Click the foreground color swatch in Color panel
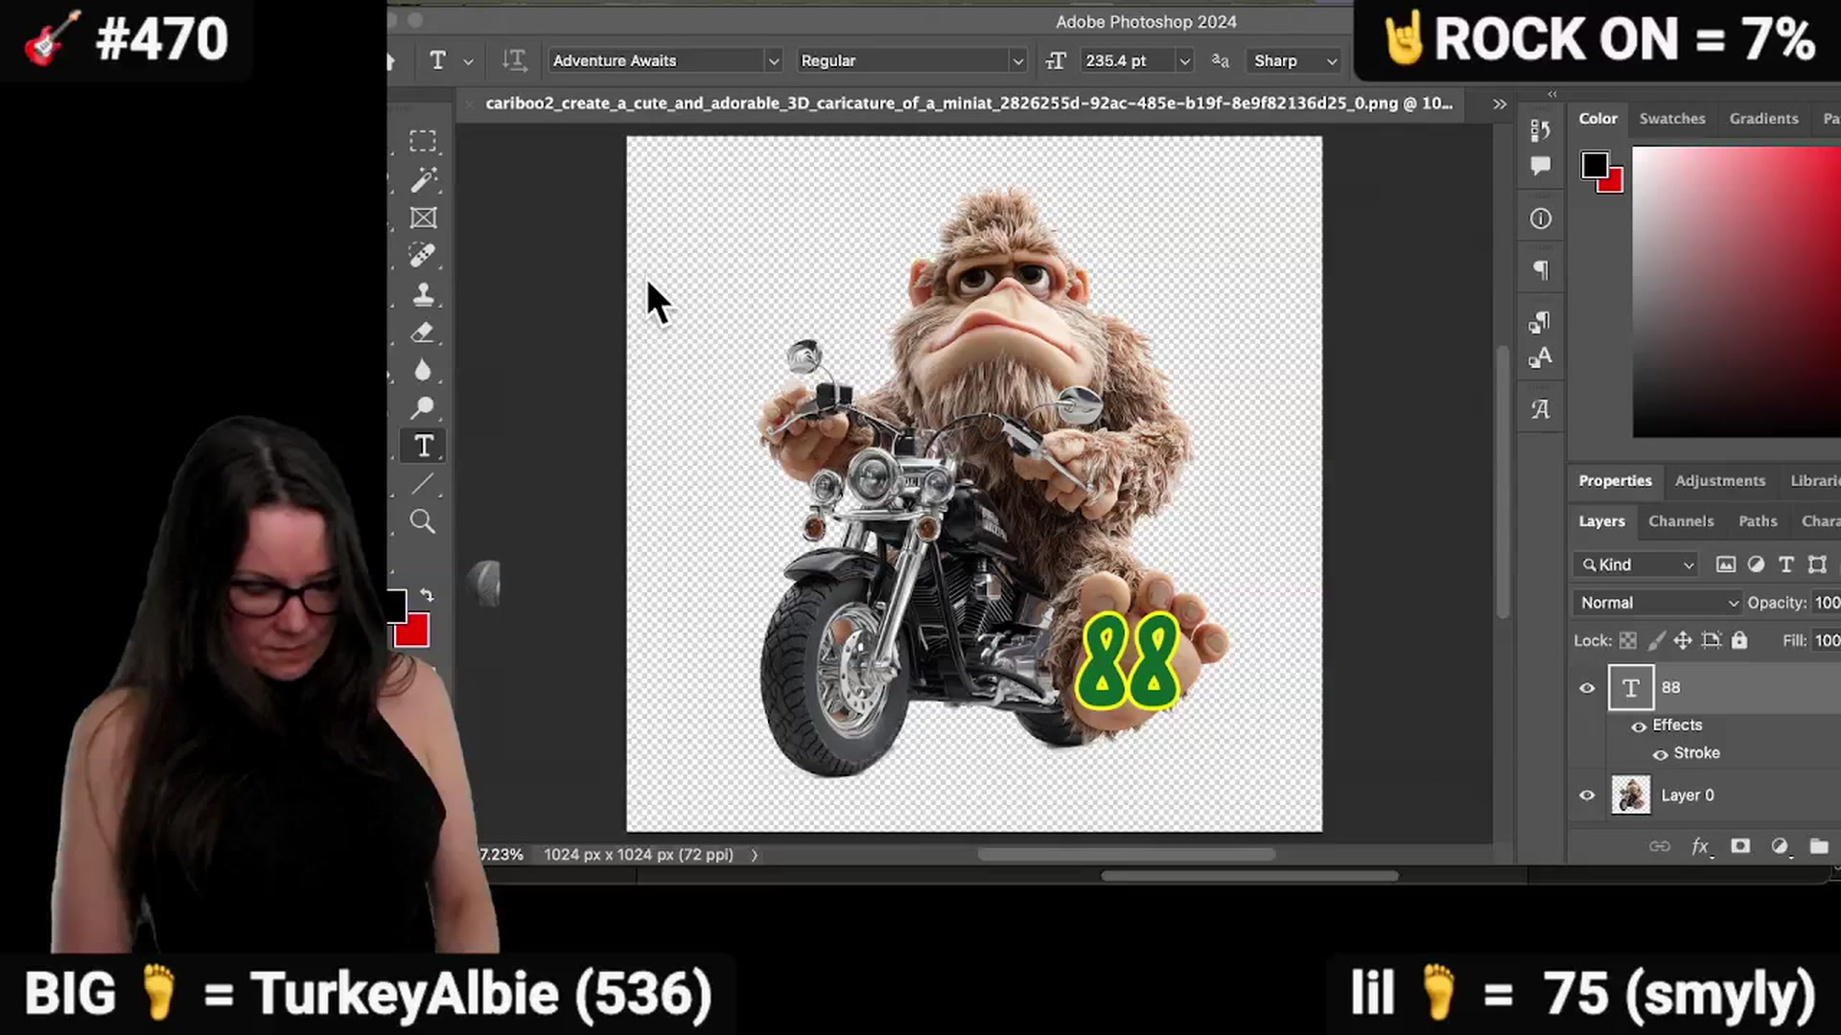Screen dimensions: 1841x1035 (x=1595, y=165)
